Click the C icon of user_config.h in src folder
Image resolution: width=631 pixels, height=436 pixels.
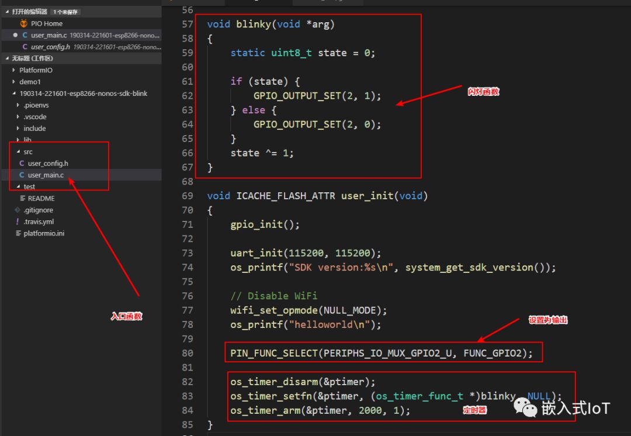click(22, 163)
